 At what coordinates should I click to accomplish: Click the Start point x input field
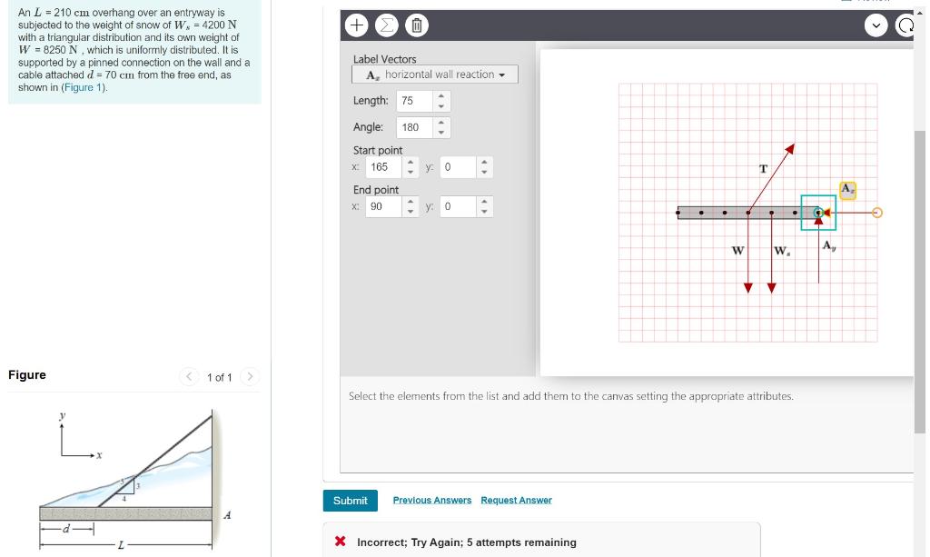tap(385, 167)
